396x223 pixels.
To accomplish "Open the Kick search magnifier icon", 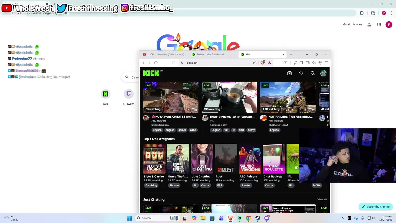I will 312,73.
